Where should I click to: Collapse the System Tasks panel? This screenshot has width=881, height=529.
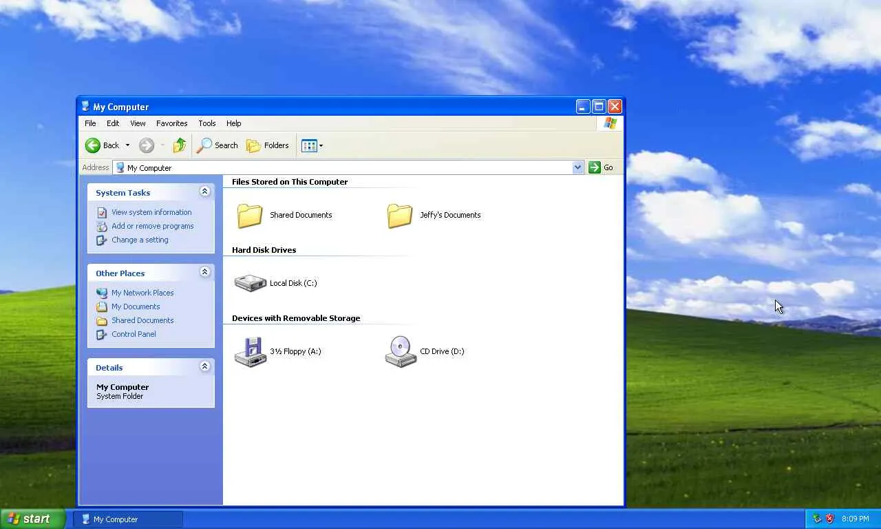(x=204, y=191)
